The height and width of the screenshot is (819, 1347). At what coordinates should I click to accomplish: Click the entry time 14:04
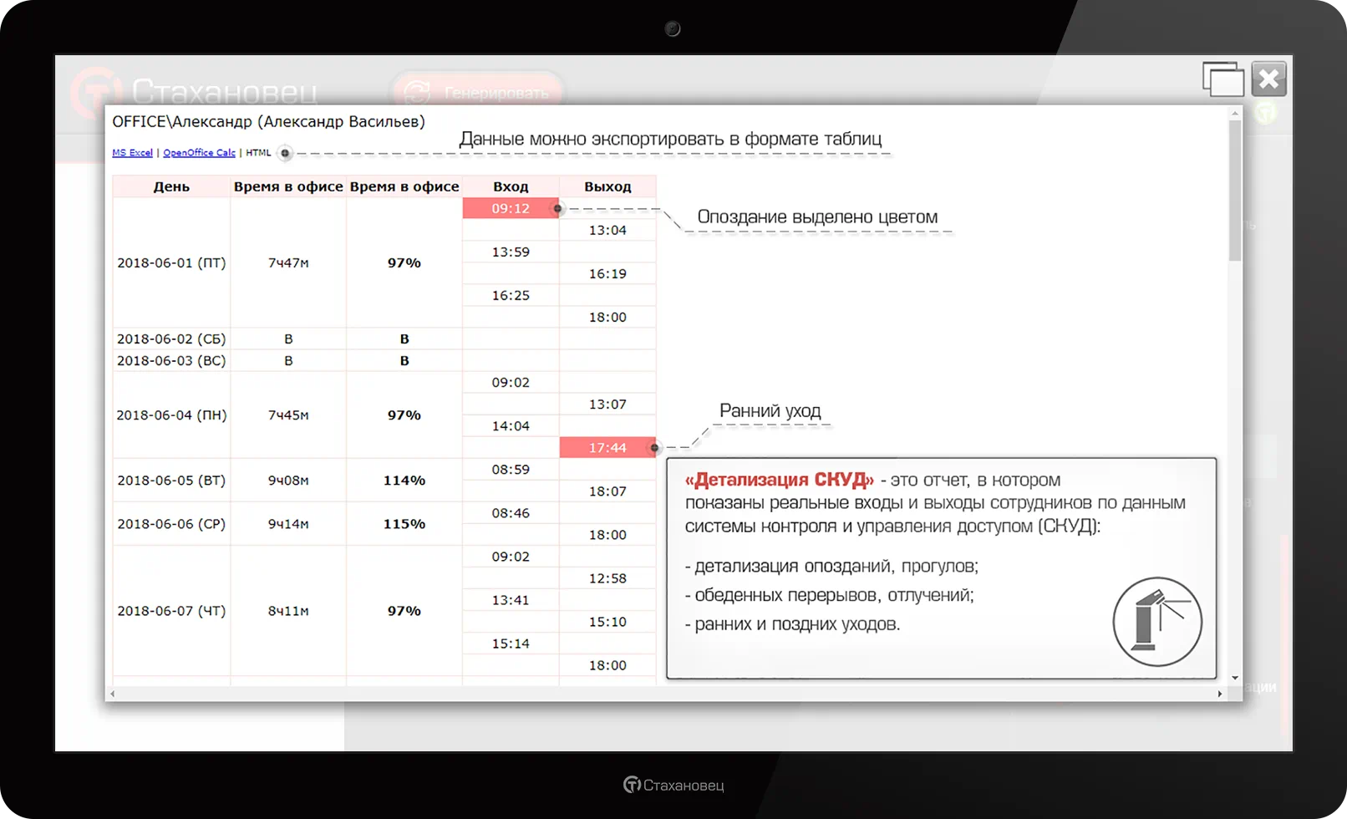pyautogui.click(x=511, y=426)
